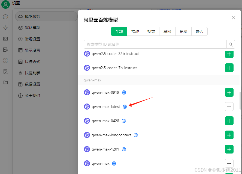Click the globe icon beside qwen-max-0919
The image size is (242, 174).
coord(124,93)
